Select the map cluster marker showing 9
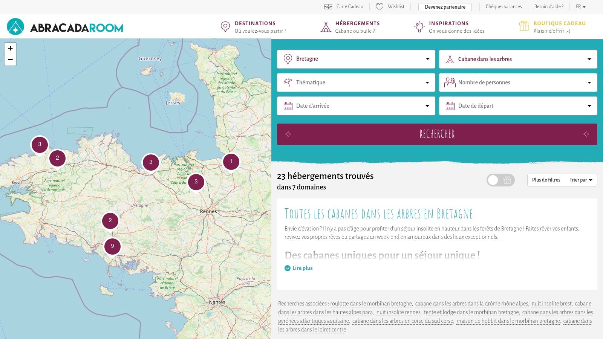 pyautogui.click(x=112, y=246)
